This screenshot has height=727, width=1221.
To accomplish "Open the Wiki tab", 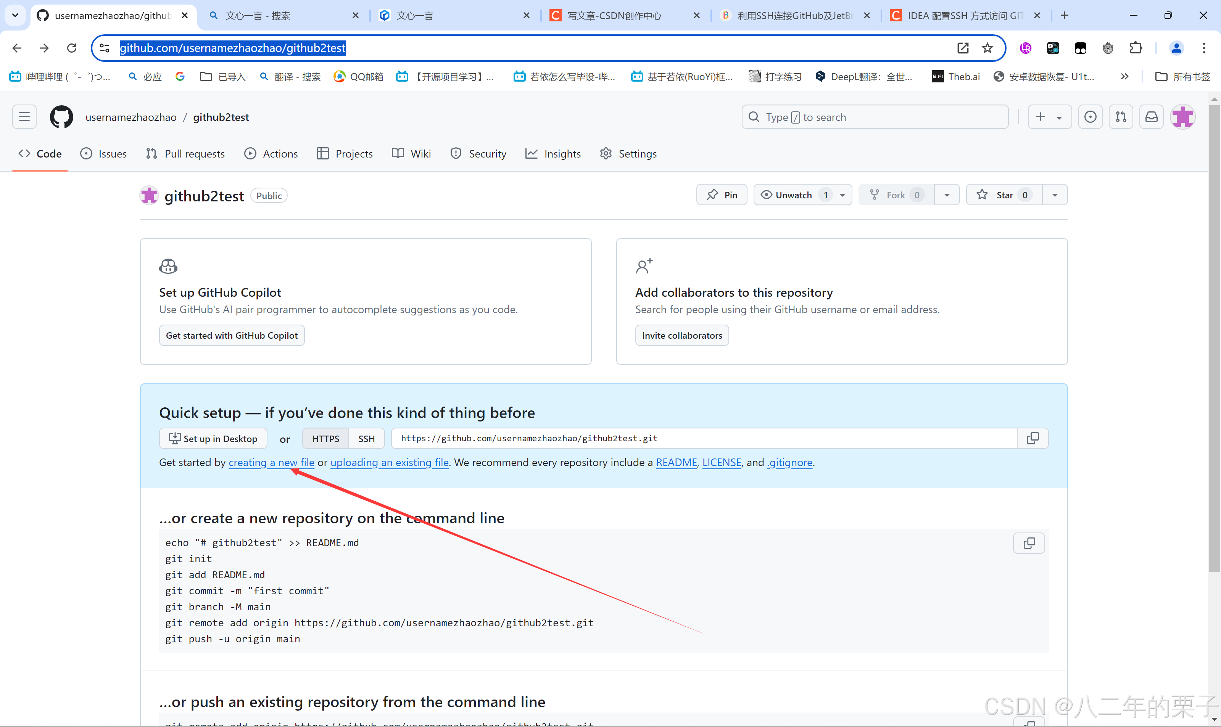I will (x=412, y=154).
